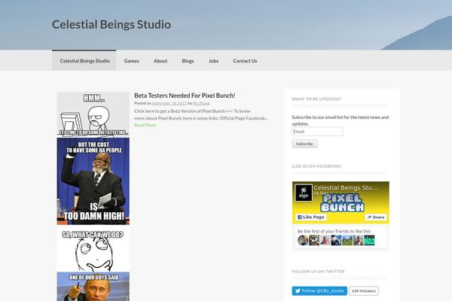
Task: Click the So What Can We Do meme
Action: coord(93,249)
